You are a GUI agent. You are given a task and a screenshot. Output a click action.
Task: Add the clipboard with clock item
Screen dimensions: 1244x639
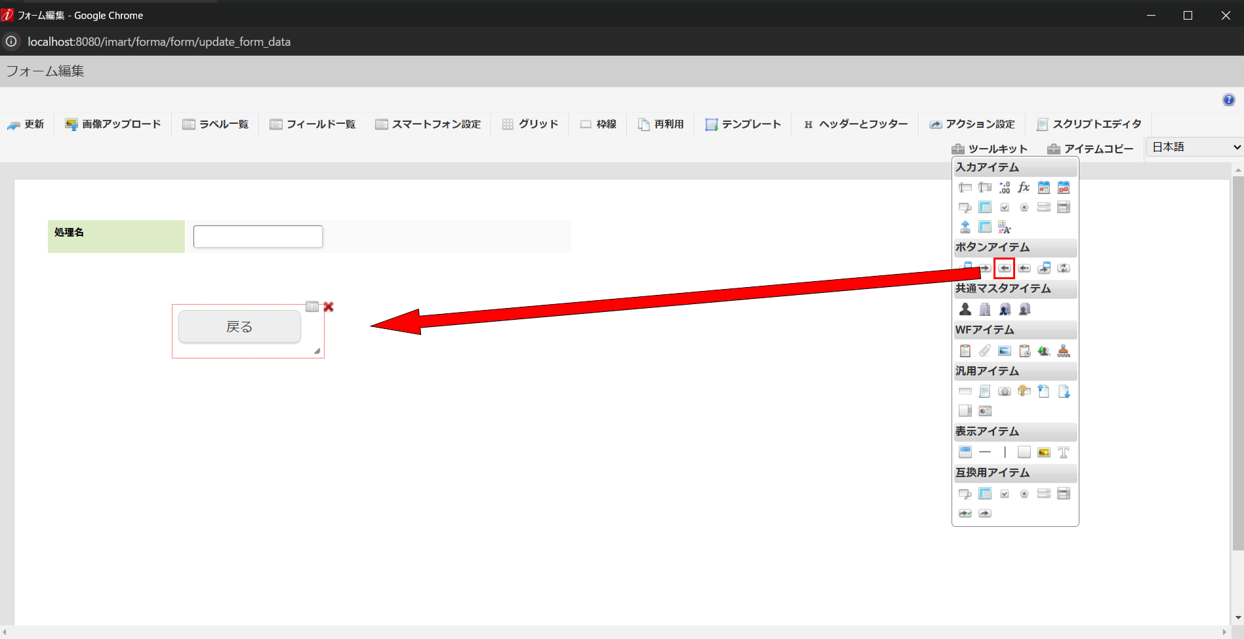(1024, 351)
